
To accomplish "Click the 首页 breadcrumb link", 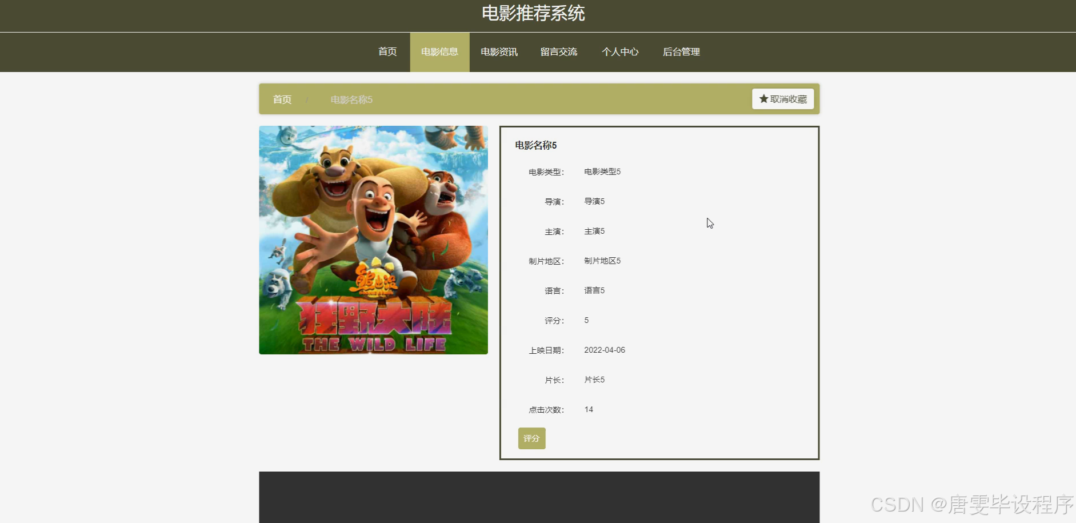I will 282,99.
